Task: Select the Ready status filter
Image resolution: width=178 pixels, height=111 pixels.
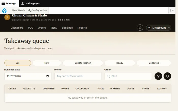Action: 120,63
